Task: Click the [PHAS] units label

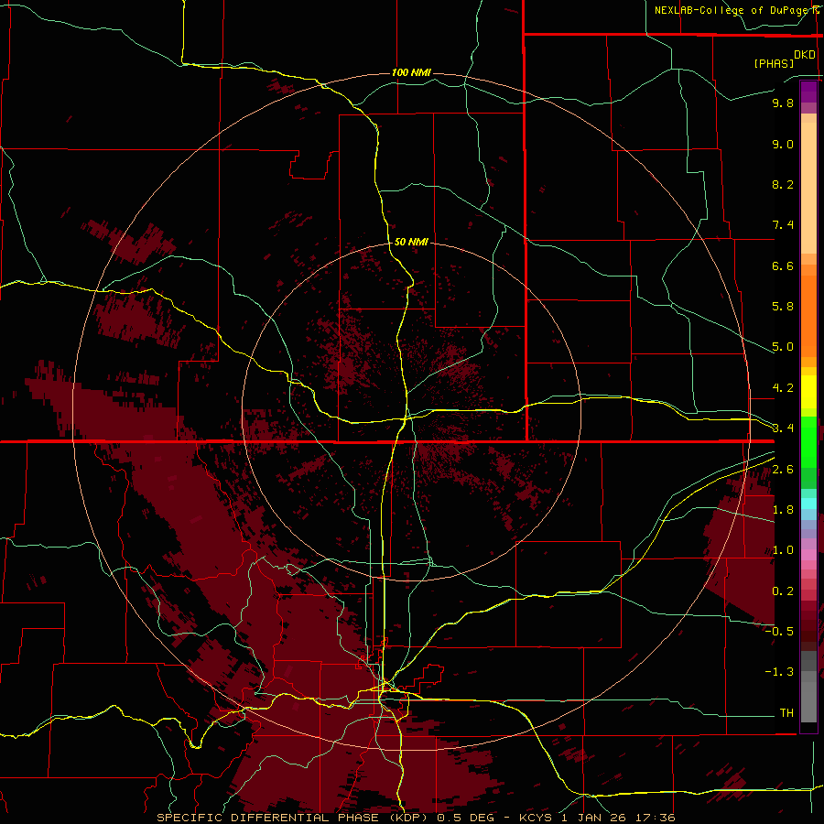Action: (x=774, y=63)
